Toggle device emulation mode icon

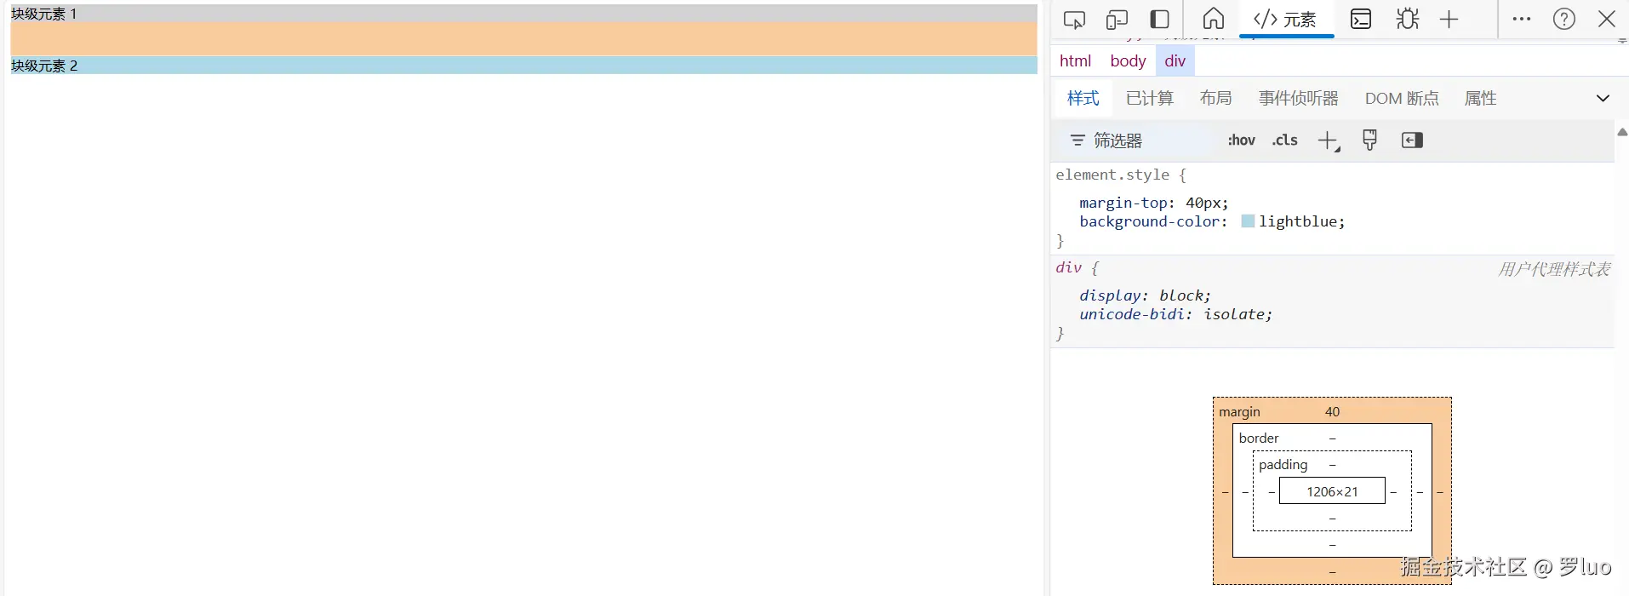point(1117,19)
